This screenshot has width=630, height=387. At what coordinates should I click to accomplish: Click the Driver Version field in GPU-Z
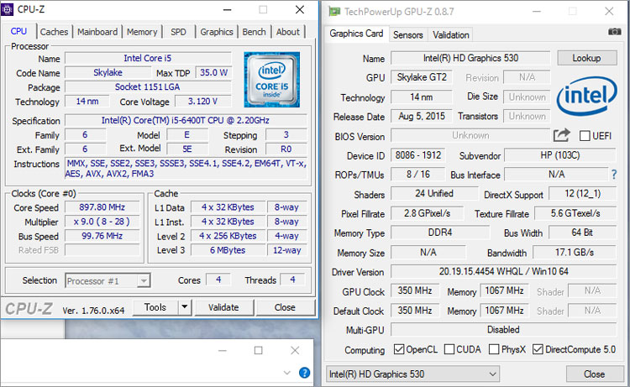coord(503,272)
